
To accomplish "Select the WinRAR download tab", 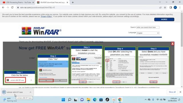I will coord(53,2).
